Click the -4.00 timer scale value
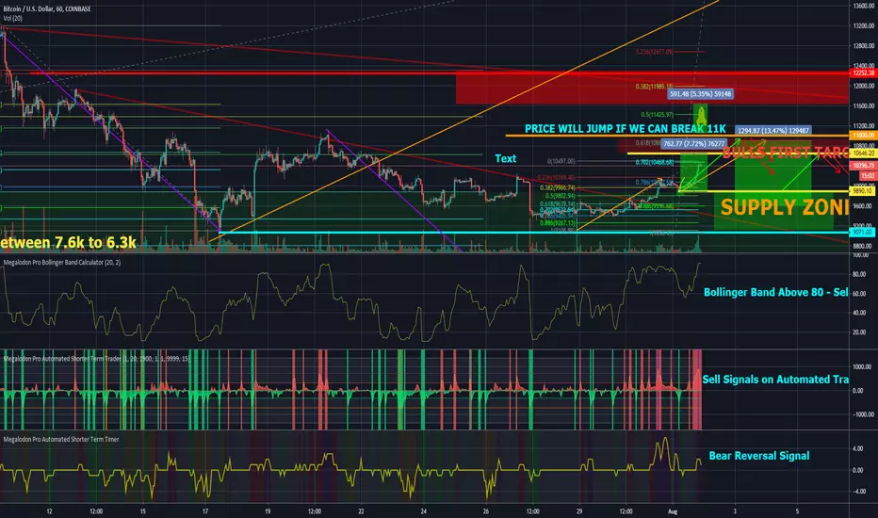Viewport: 878px width, 518px height. click(x=857, y=491)
